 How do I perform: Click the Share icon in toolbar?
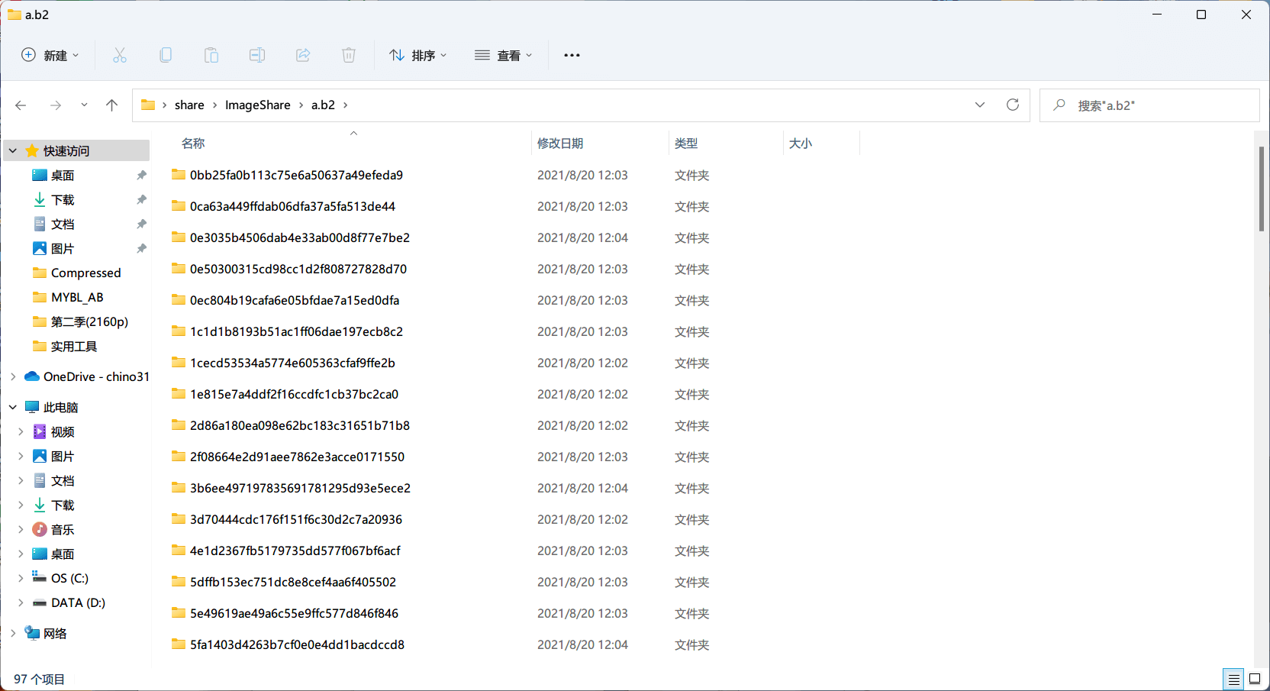303,55
